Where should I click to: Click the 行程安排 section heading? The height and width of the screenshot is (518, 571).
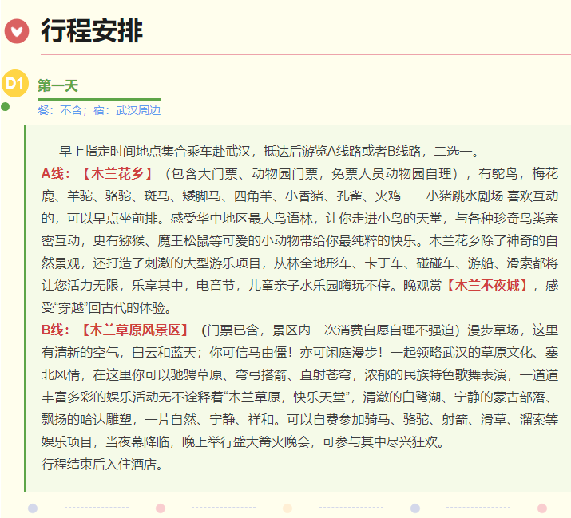[x=92, y=31]
